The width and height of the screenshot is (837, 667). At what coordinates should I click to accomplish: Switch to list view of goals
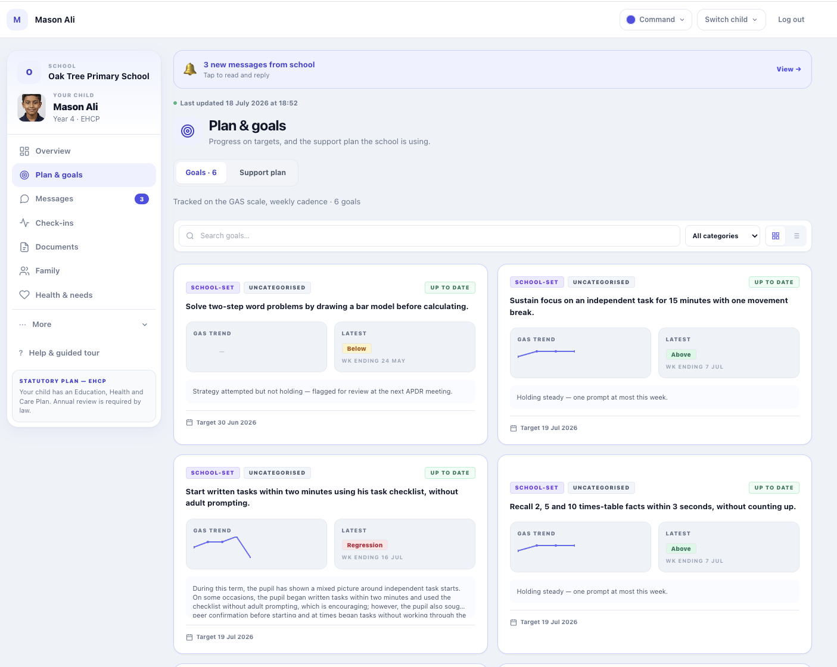[796, 236]
